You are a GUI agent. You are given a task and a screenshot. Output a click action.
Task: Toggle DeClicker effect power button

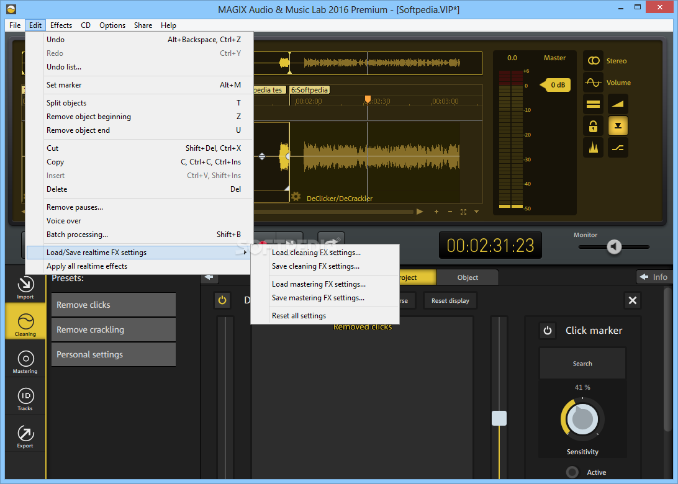point(222,300)
